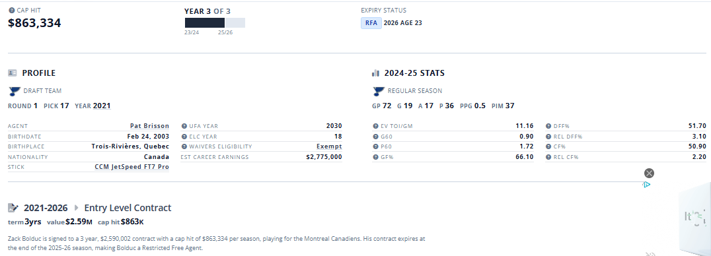Open agent Pat Brisson link
This screenshot has height=256, width=711.
[x=149, y=126]
